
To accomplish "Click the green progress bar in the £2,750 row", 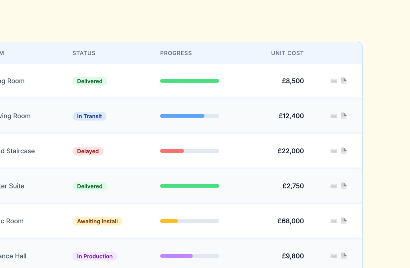I will pos(190,186).
